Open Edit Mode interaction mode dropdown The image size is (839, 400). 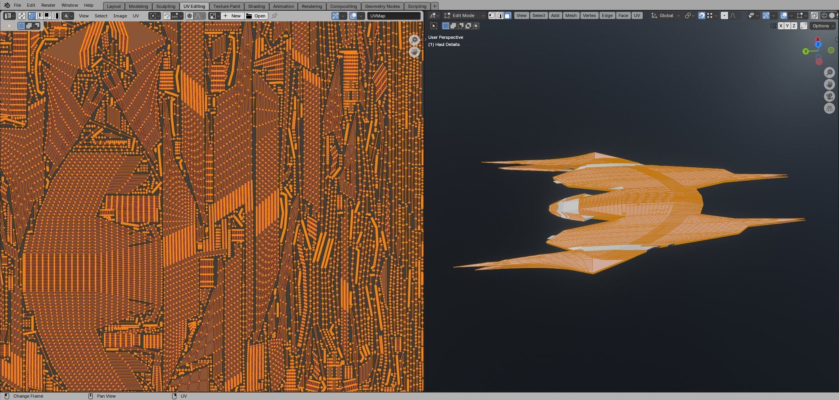[464, 15]
